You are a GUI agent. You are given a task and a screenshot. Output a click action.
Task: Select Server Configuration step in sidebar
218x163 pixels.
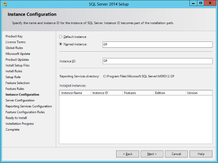tap(20, 100)
